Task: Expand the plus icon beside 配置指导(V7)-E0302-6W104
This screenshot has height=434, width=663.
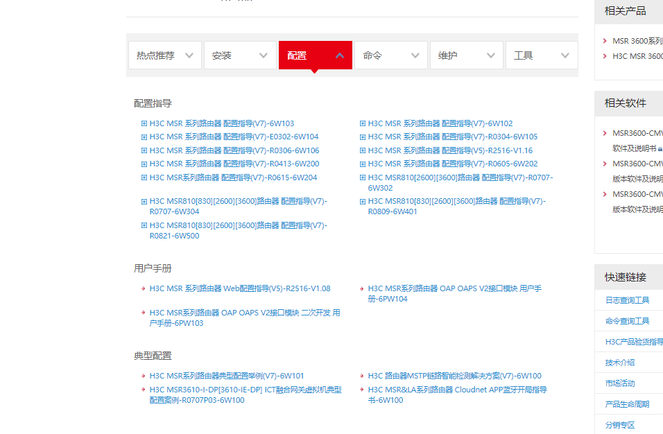Action: 144,137
